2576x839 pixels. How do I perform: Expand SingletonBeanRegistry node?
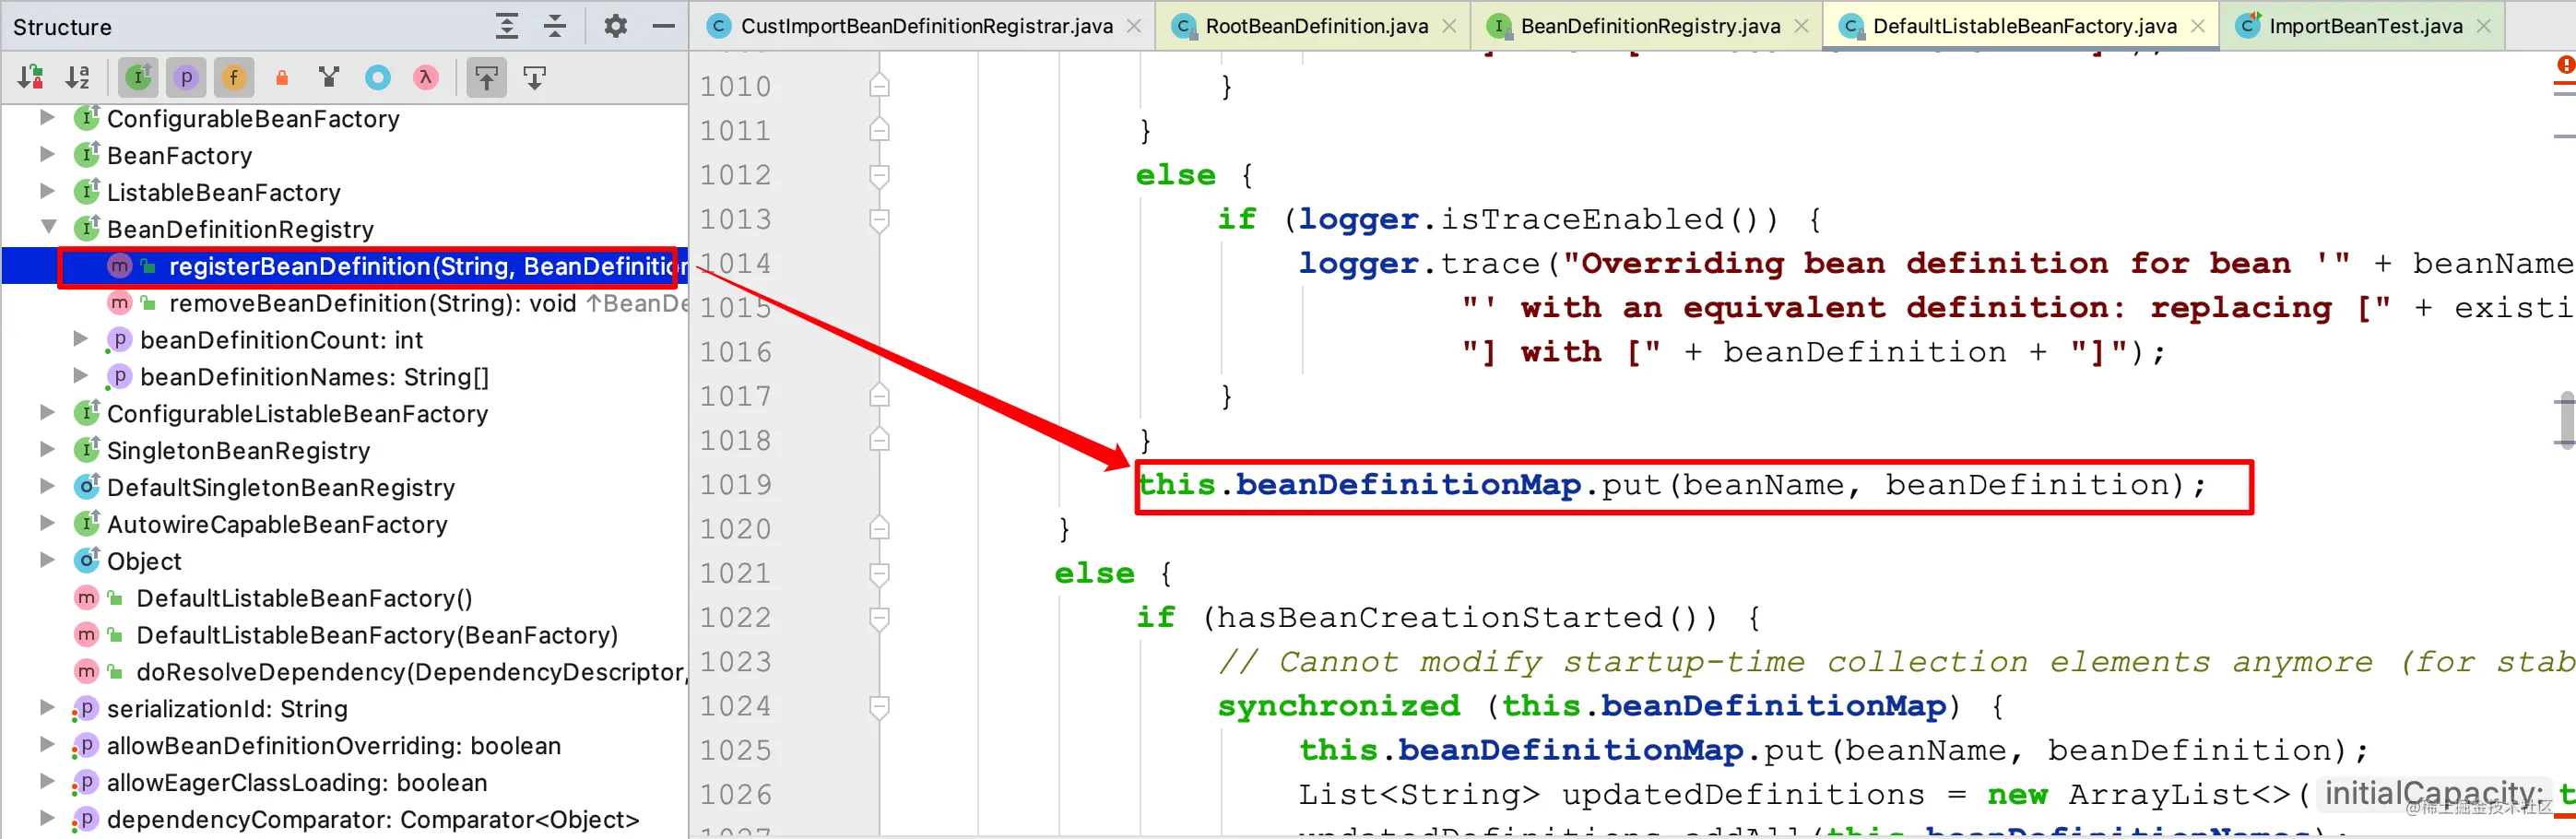point(47,450)
